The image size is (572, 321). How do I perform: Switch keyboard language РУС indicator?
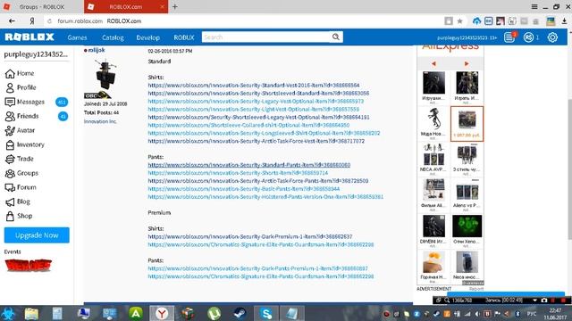click(532, 313)
